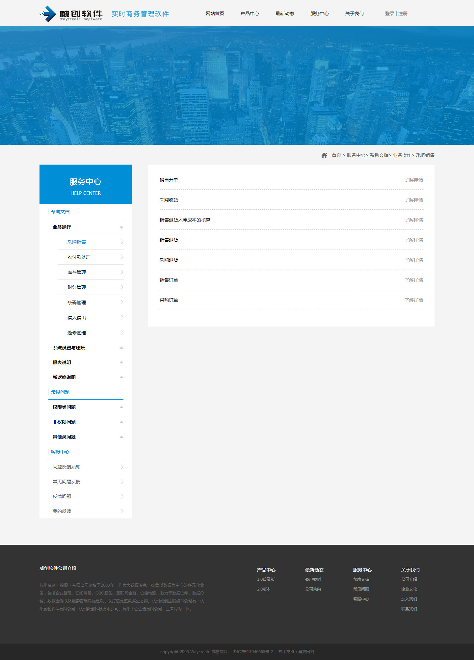The width and height of the screenshot is (474, 660).
Task: Open 产品中心 in top navigation
Action: 250,13
